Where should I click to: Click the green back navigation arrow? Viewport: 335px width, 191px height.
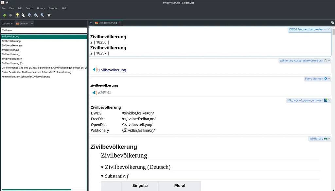tap(5, 15)
